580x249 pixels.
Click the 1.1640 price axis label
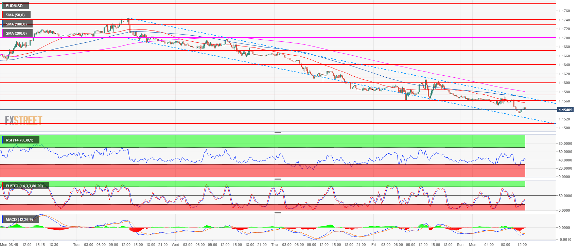coord(564,65)
